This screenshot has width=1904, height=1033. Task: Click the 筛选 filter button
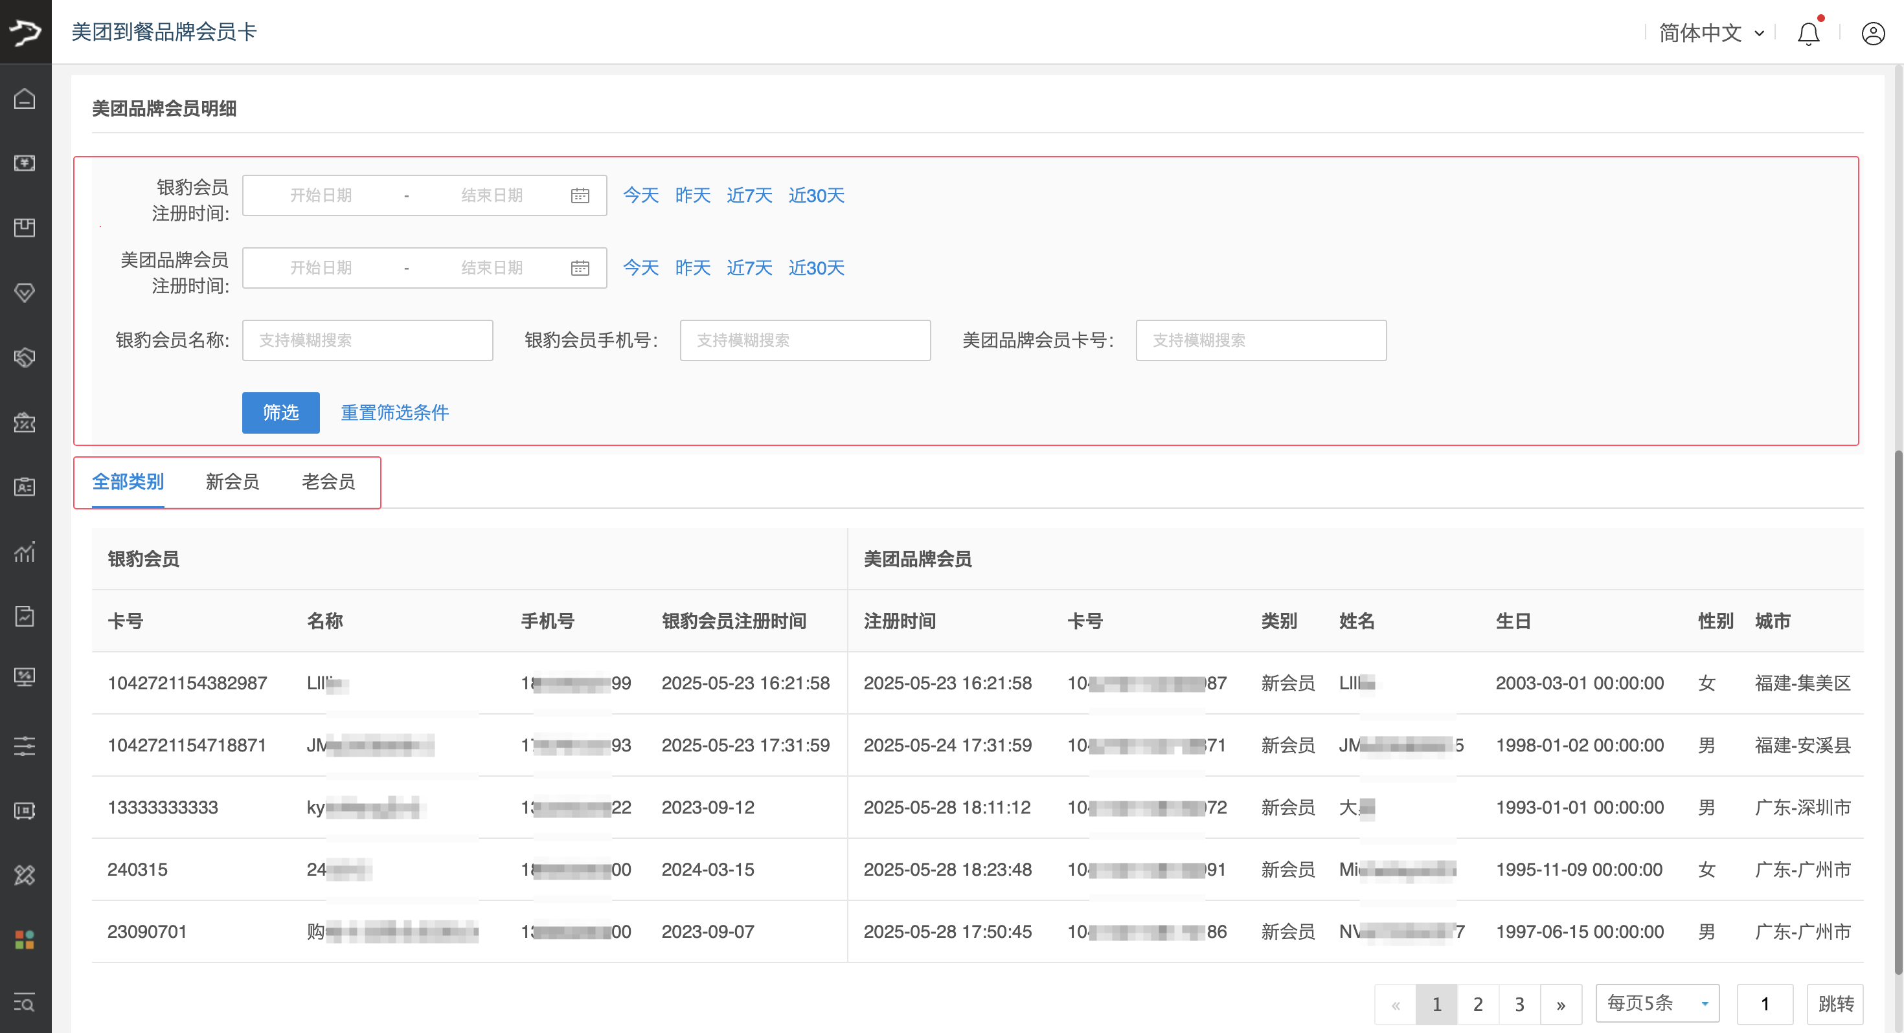(x=281, y=412)
